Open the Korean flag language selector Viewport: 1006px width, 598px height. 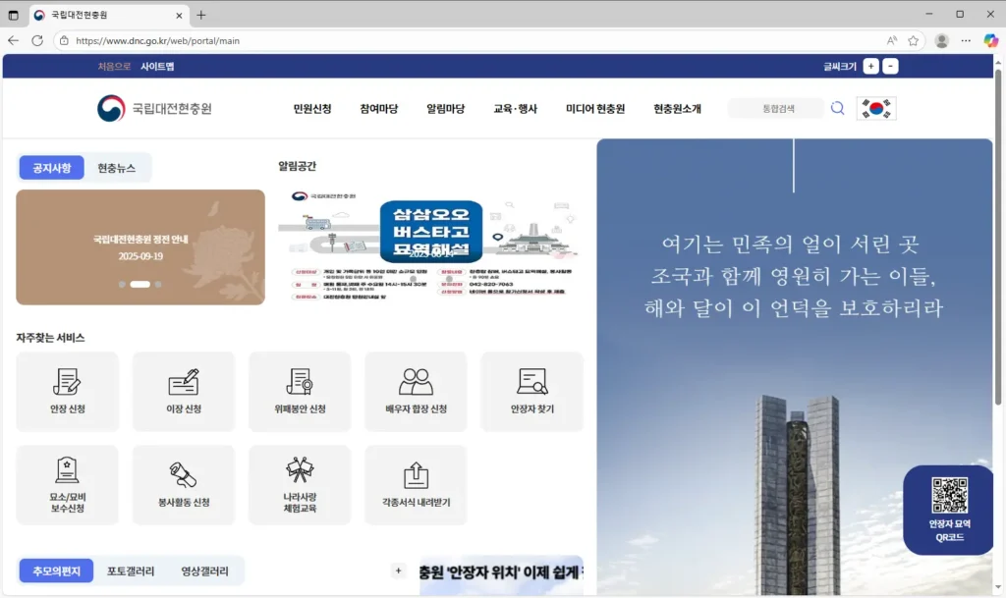pos(875,108)
